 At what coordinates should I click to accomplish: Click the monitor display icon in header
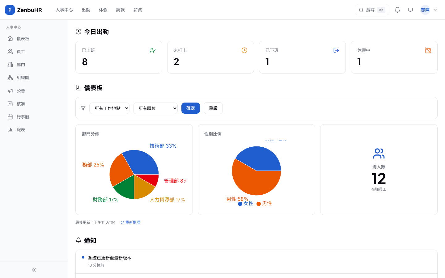pos(410,10)
